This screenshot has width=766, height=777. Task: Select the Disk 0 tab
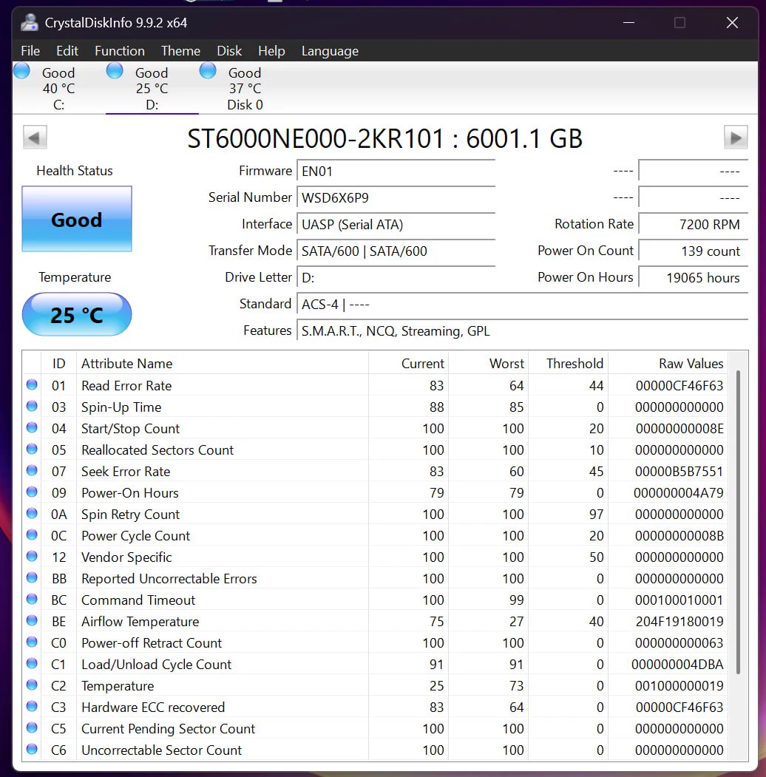click(245, 88)
